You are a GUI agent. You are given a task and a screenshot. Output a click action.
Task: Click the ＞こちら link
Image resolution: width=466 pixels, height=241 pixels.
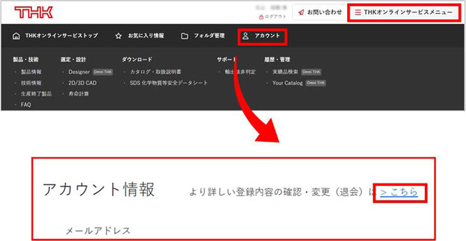[x=399, y=192]
